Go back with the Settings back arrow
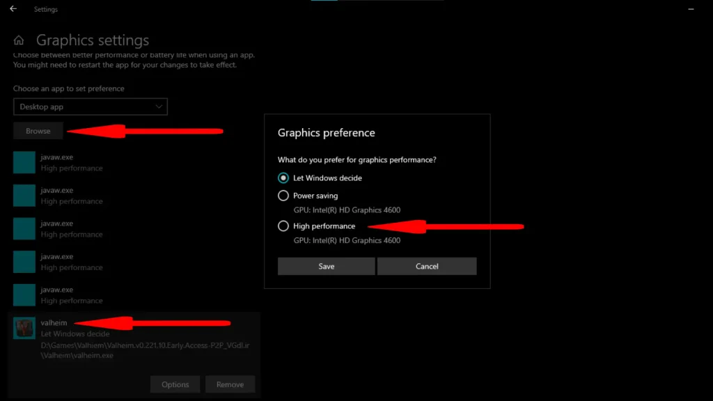 [13, 8]
